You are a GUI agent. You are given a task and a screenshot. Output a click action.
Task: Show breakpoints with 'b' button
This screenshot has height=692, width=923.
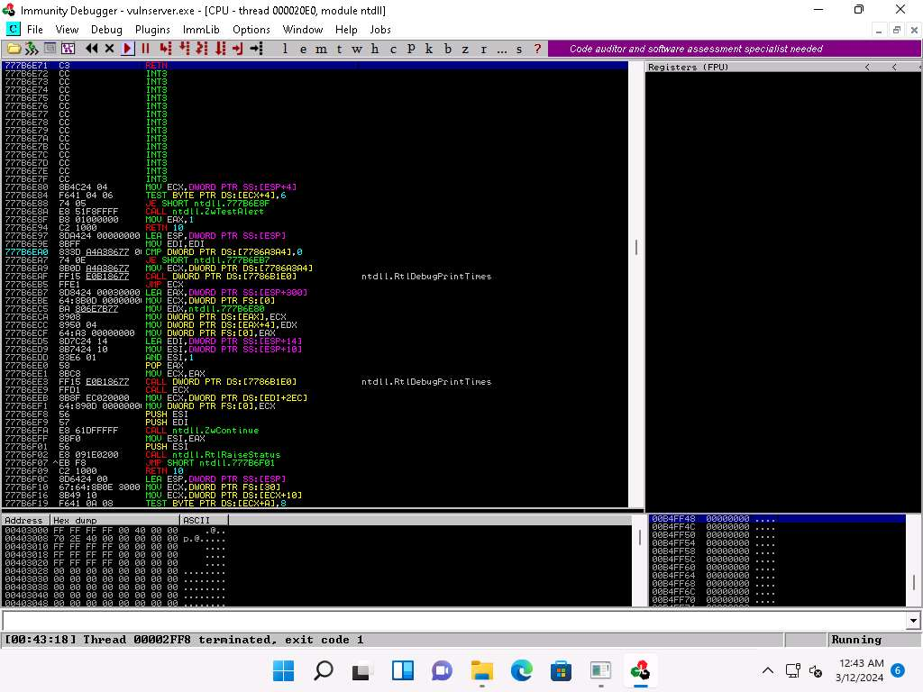[448, 49]
